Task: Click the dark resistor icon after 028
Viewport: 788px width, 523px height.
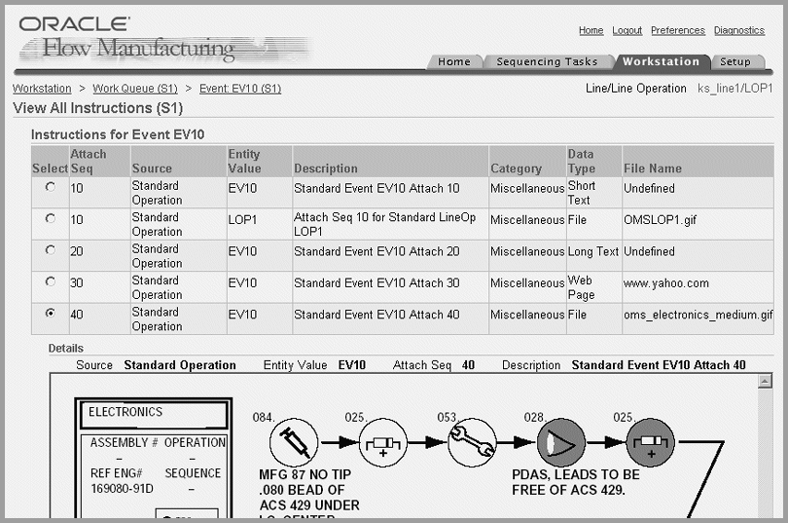Action: click(x=651, y=442)
